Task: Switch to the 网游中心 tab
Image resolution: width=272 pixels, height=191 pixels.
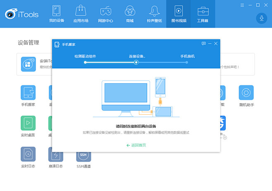Action: 105,14
